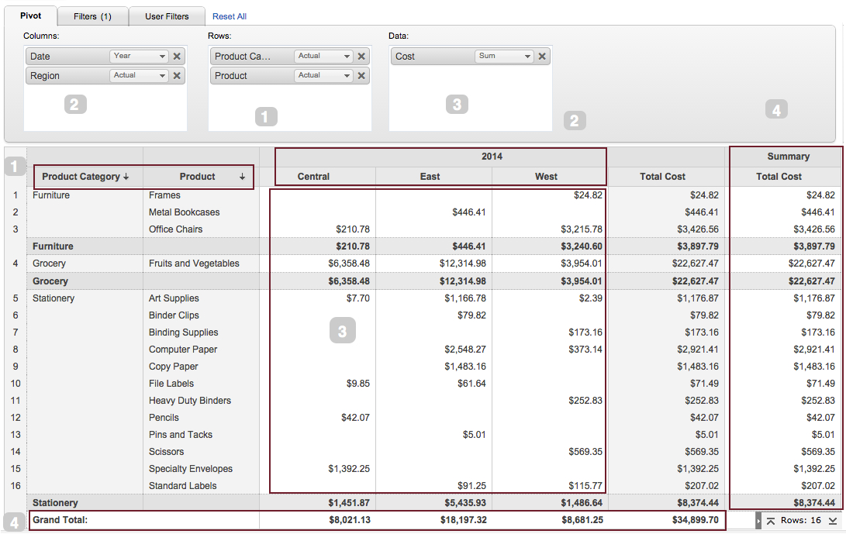Screen dimensions: 846x534
Task: Remove the Product field from Rows
Action: click(x=361, y=76)
